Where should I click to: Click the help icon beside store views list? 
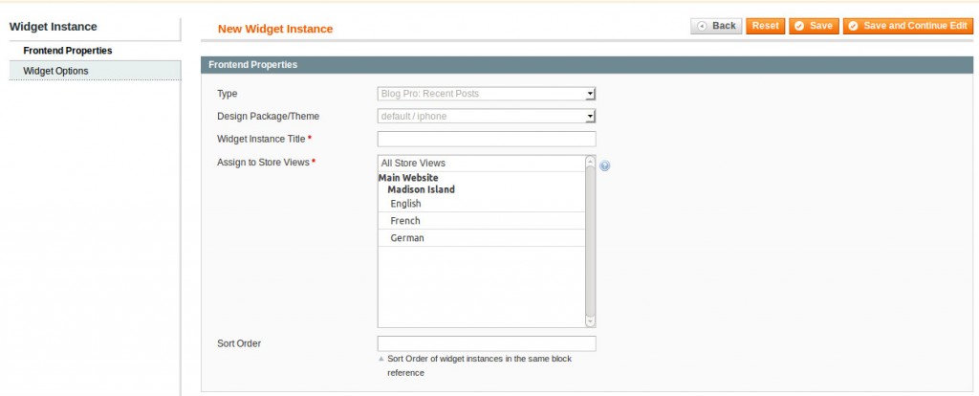605,165
